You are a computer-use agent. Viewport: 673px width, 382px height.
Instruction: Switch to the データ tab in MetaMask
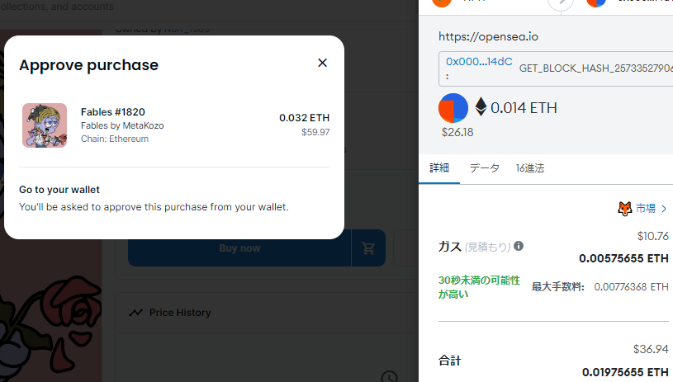pyautogui.click(x=484, y=168)
